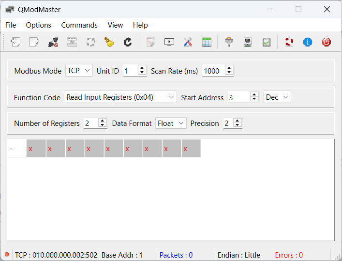
Task: Click the row header cell with dash
Action: pos(17,148)
